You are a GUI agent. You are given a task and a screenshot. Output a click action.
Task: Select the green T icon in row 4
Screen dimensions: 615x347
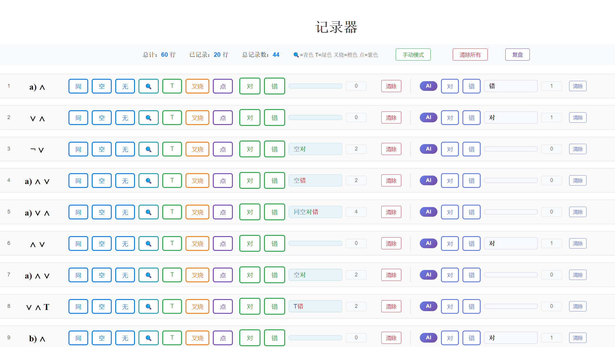(172, 180)
